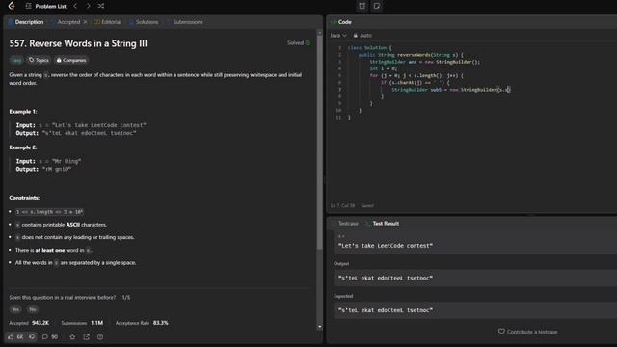Open the Editorial tab
Screen dimensions: 617x347
click(x=108, y=22)
